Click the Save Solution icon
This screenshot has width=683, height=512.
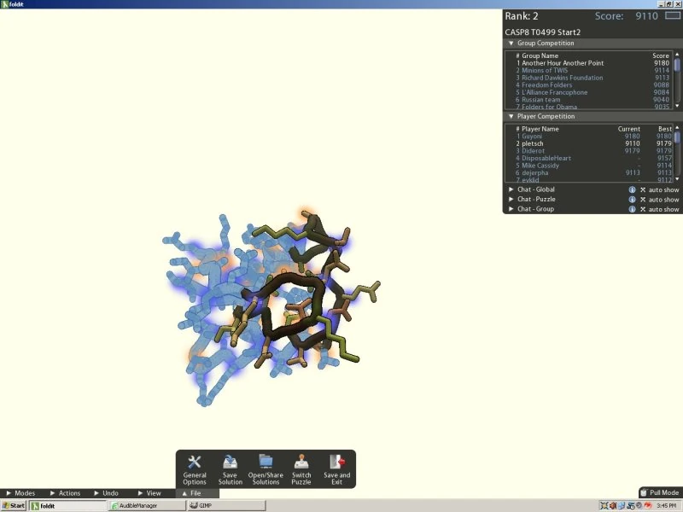point(230,463)
